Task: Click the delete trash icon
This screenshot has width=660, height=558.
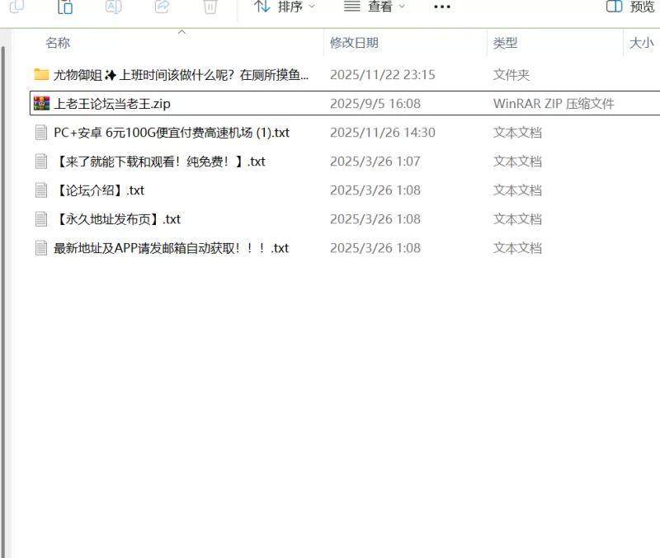Action: (x=210, y=7)
